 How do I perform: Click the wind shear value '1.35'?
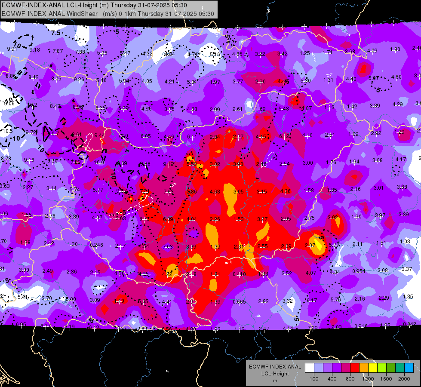(408, 297)
